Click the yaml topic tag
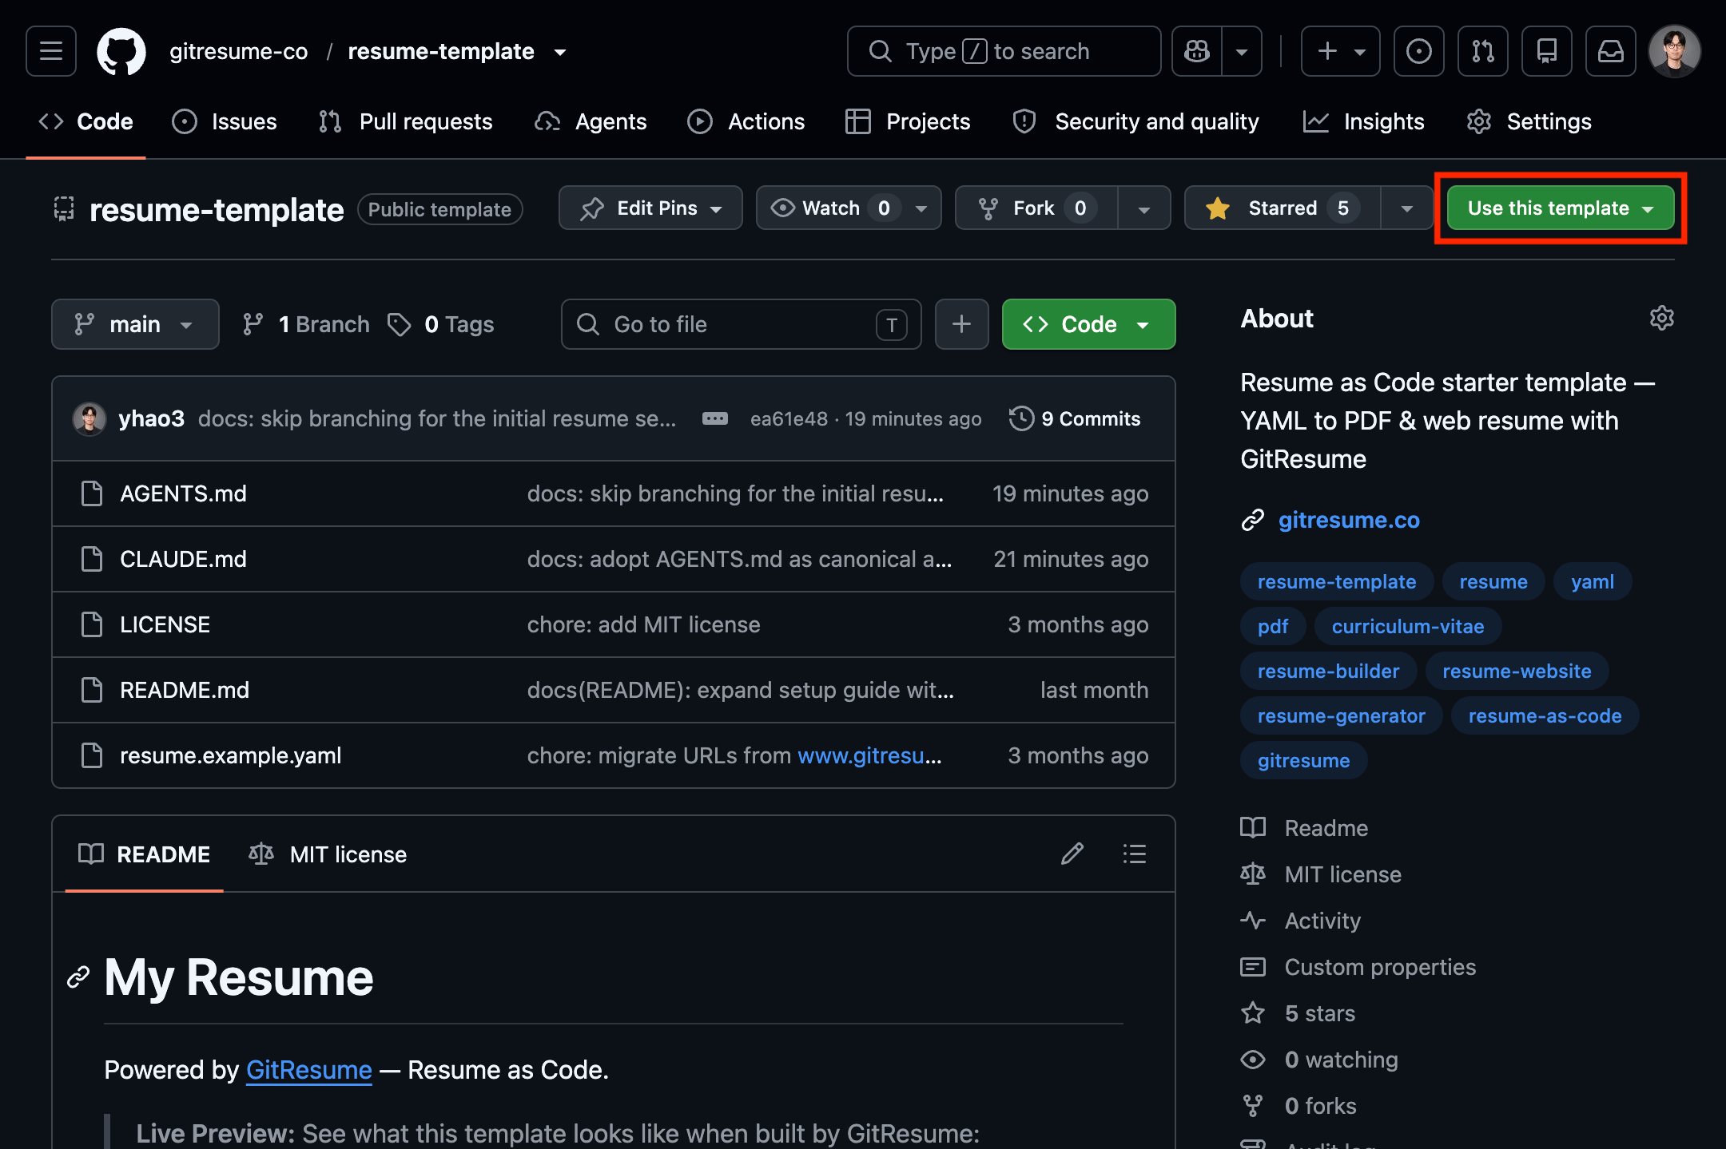This screenshot has width=1726, height=1149. click(1592, 581)
